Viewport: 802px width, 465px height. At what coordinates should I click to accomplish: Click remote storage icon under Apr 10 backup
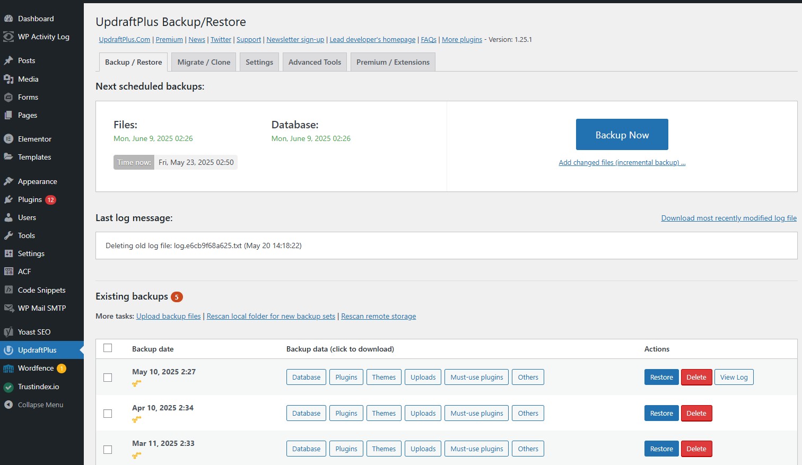137,419
